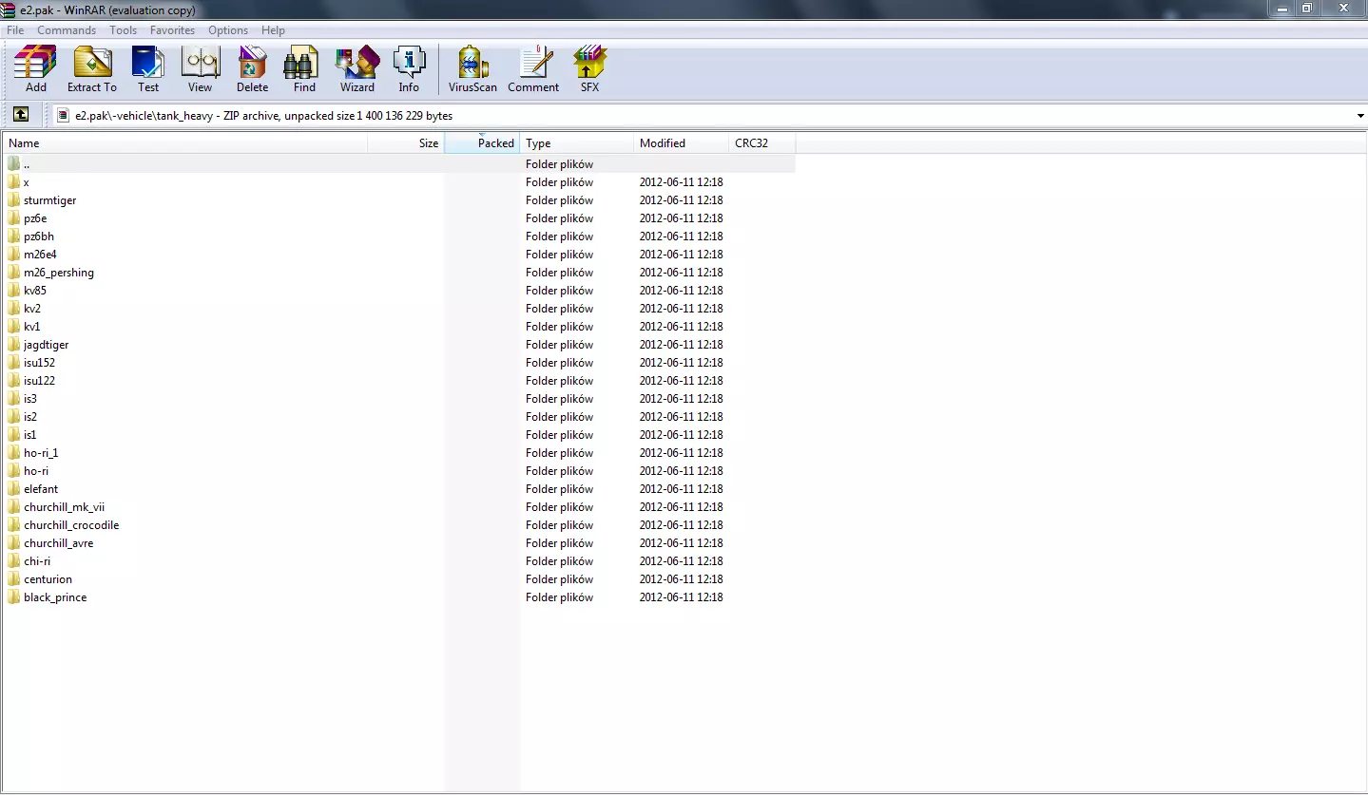Select the black_prince folder icon
This screenshot has width=1368, height=795.
click(x=13, y=597)
